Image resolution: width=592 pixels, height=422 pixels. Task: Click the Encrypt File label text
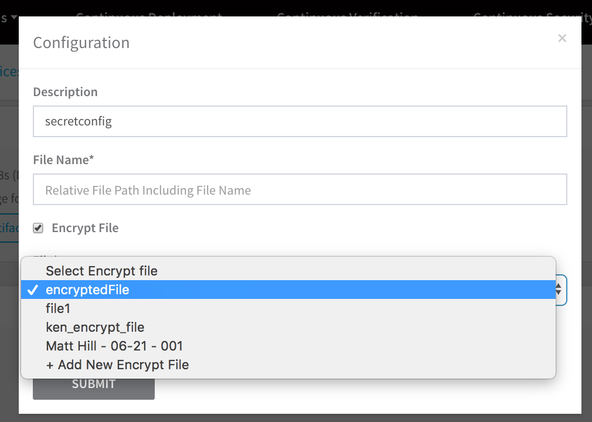pos(85,228)
